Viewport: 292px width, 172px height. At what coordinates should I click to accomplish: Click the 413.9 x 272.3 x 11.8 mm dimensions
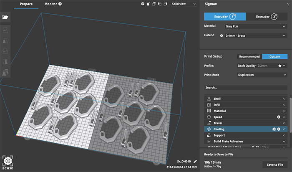[182, 167]
